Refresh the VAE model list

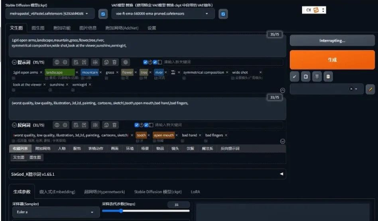pos(223,14)
